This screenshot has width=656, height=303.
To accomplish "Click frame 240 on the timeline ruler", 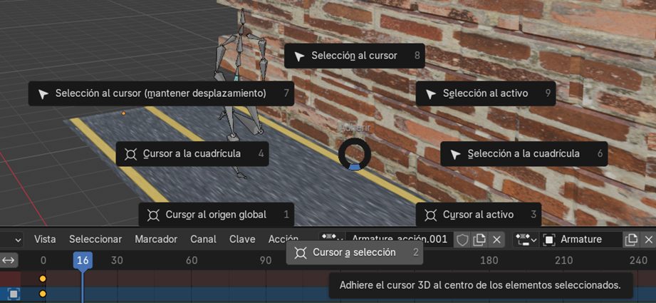I will 638,260.
